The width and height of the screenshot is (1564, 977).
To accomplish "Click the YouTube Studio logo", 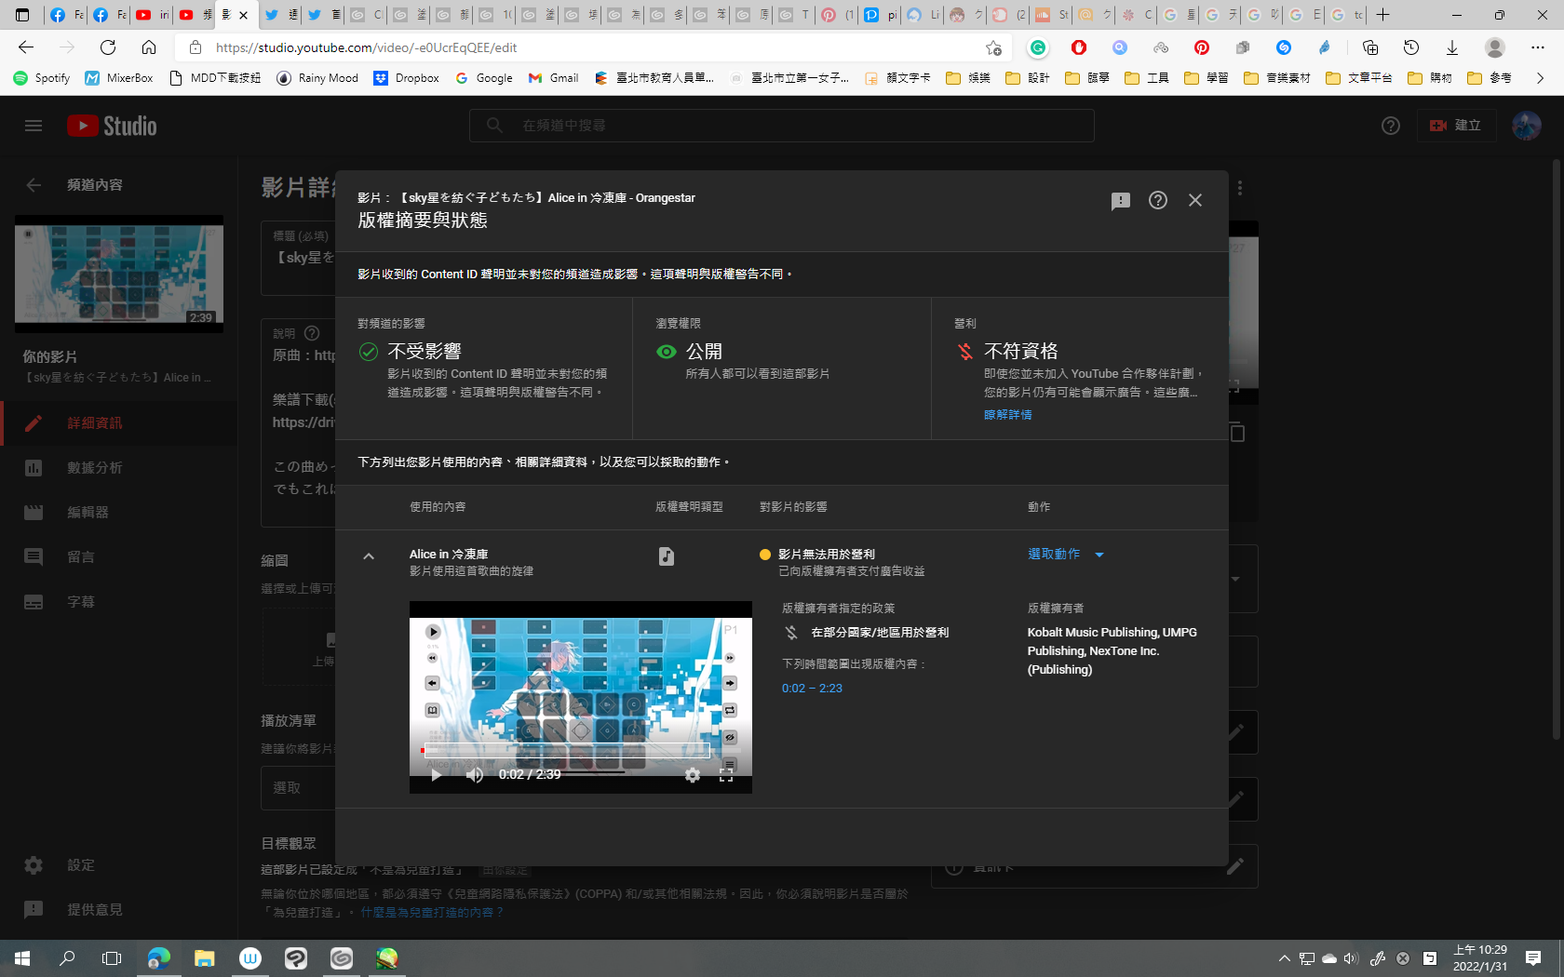I will click(112, 126).
